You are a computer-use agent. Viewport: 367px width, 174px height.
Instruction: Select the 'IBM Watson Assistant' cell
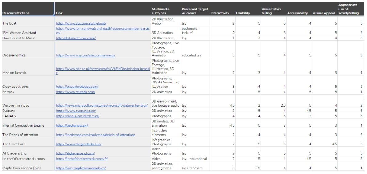28,31
